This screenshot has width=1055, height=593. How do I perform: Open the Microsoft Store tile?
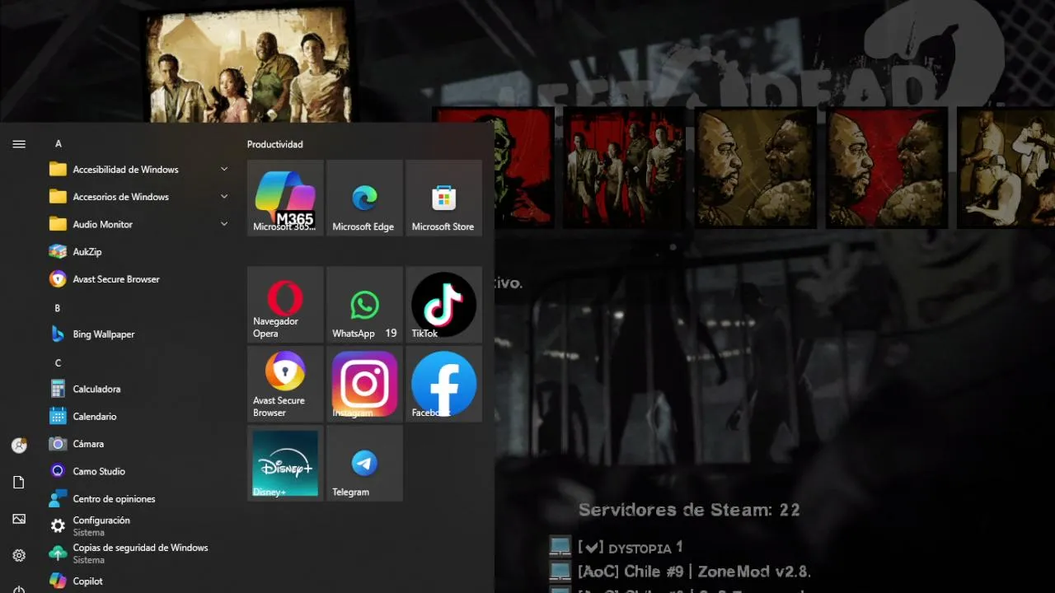443,198
